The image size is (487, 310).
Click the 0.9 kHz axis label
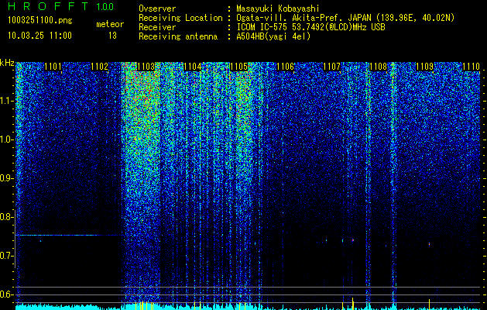pyautogui.click(x=6, y=178)
